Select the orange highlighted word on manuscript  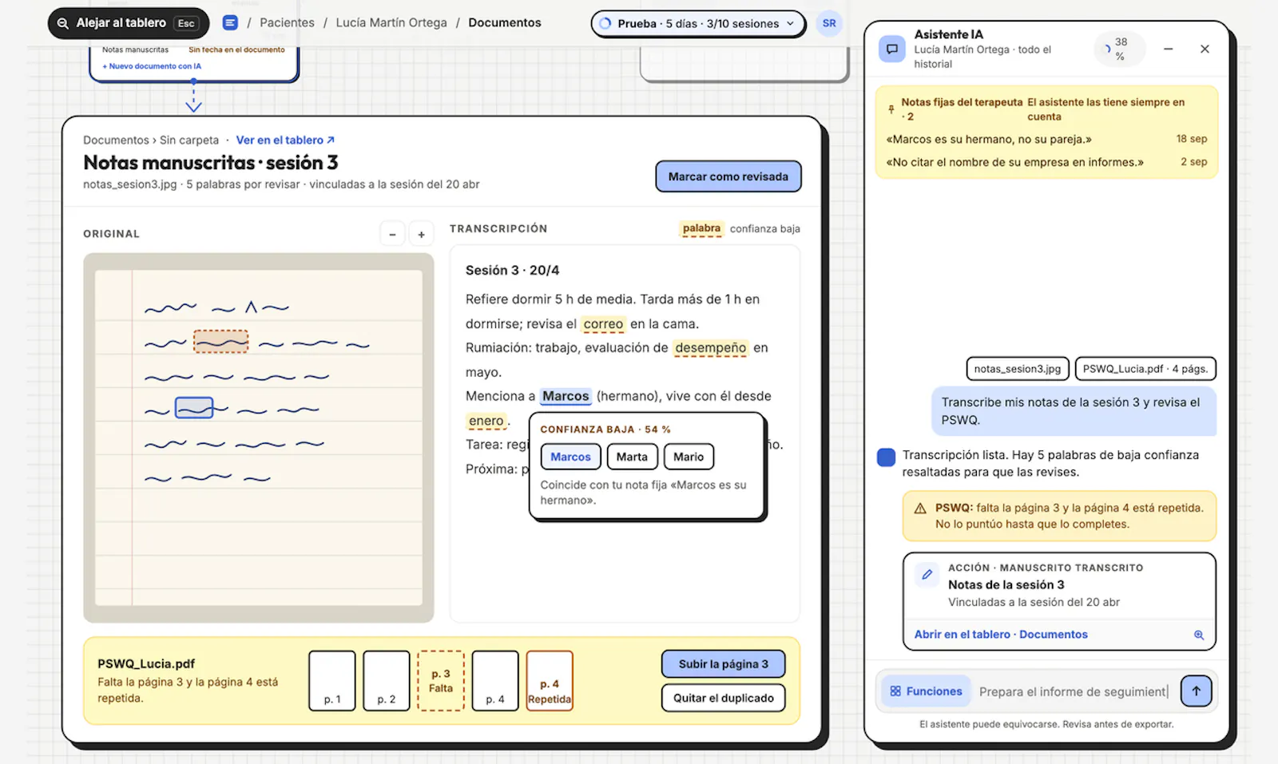221,342
